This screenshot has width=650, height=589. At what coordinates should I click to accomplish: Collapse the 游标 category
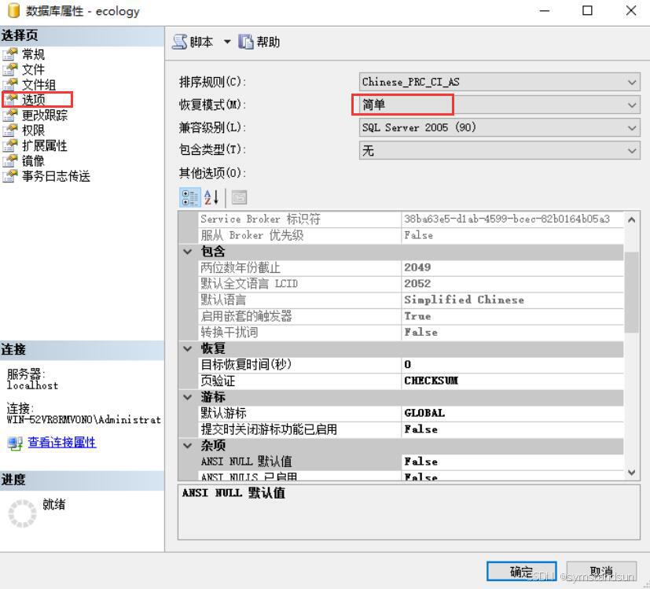tap(188, 397)
